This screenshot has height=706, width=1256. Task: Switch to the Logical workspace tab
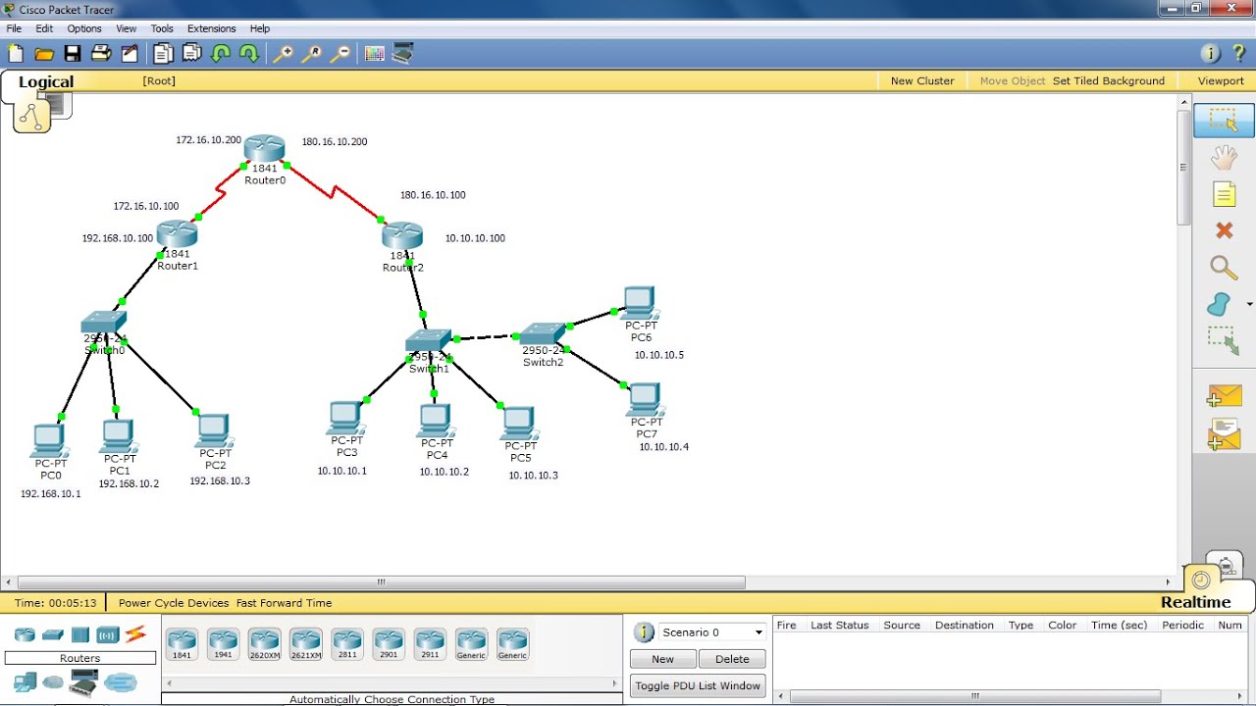point(46,82)
